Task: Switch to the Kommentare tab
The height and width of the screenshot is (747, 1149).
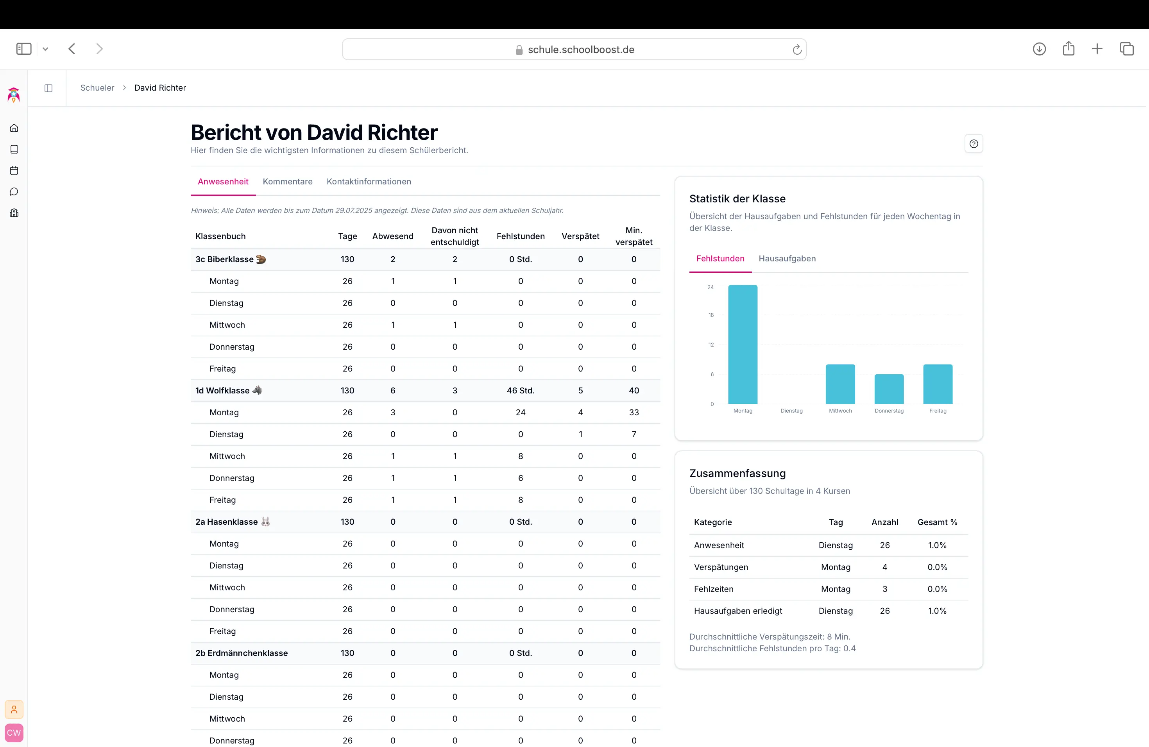Action: [287, 181]
